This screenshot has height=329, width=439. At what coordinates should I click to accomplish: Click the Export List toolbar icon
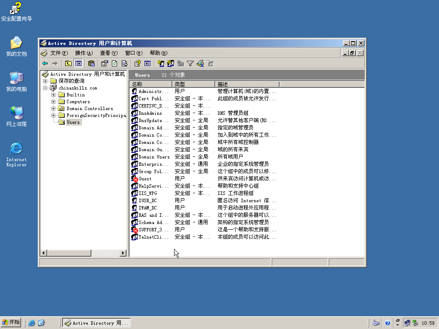click(x=125, y=63)
